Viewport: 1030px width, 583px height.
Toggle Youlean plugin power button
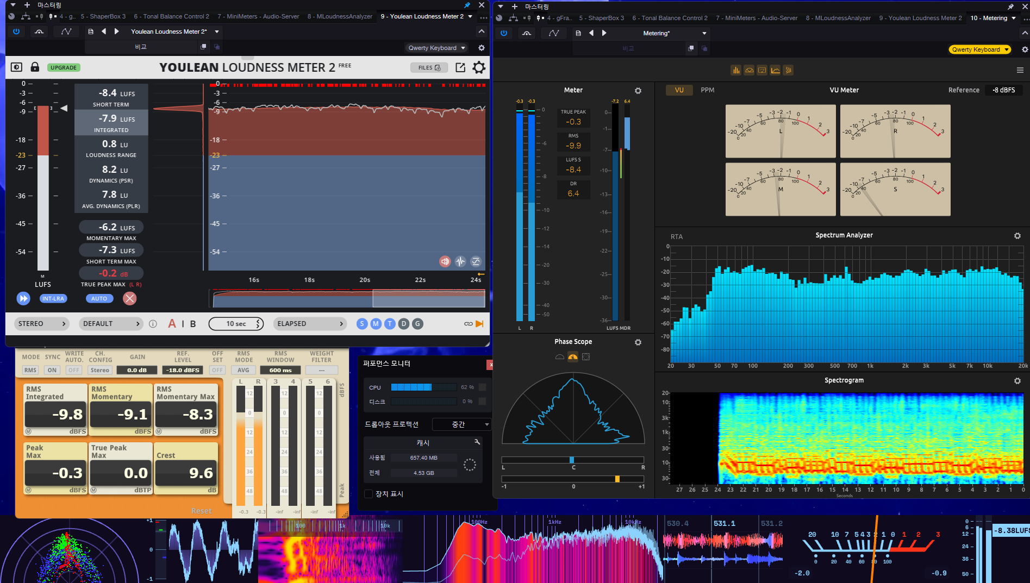click(x=16, y=32)
